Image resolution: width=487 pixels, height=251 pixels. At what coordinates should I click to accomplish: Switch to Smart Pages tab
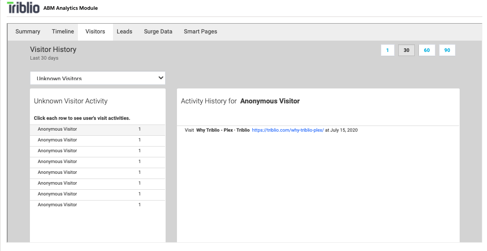coord(200,31)
